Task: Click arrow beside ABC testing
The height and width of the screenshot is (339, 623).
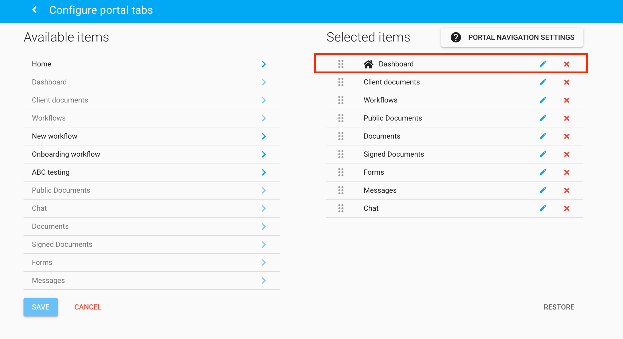Action: (x=264, y=172)
